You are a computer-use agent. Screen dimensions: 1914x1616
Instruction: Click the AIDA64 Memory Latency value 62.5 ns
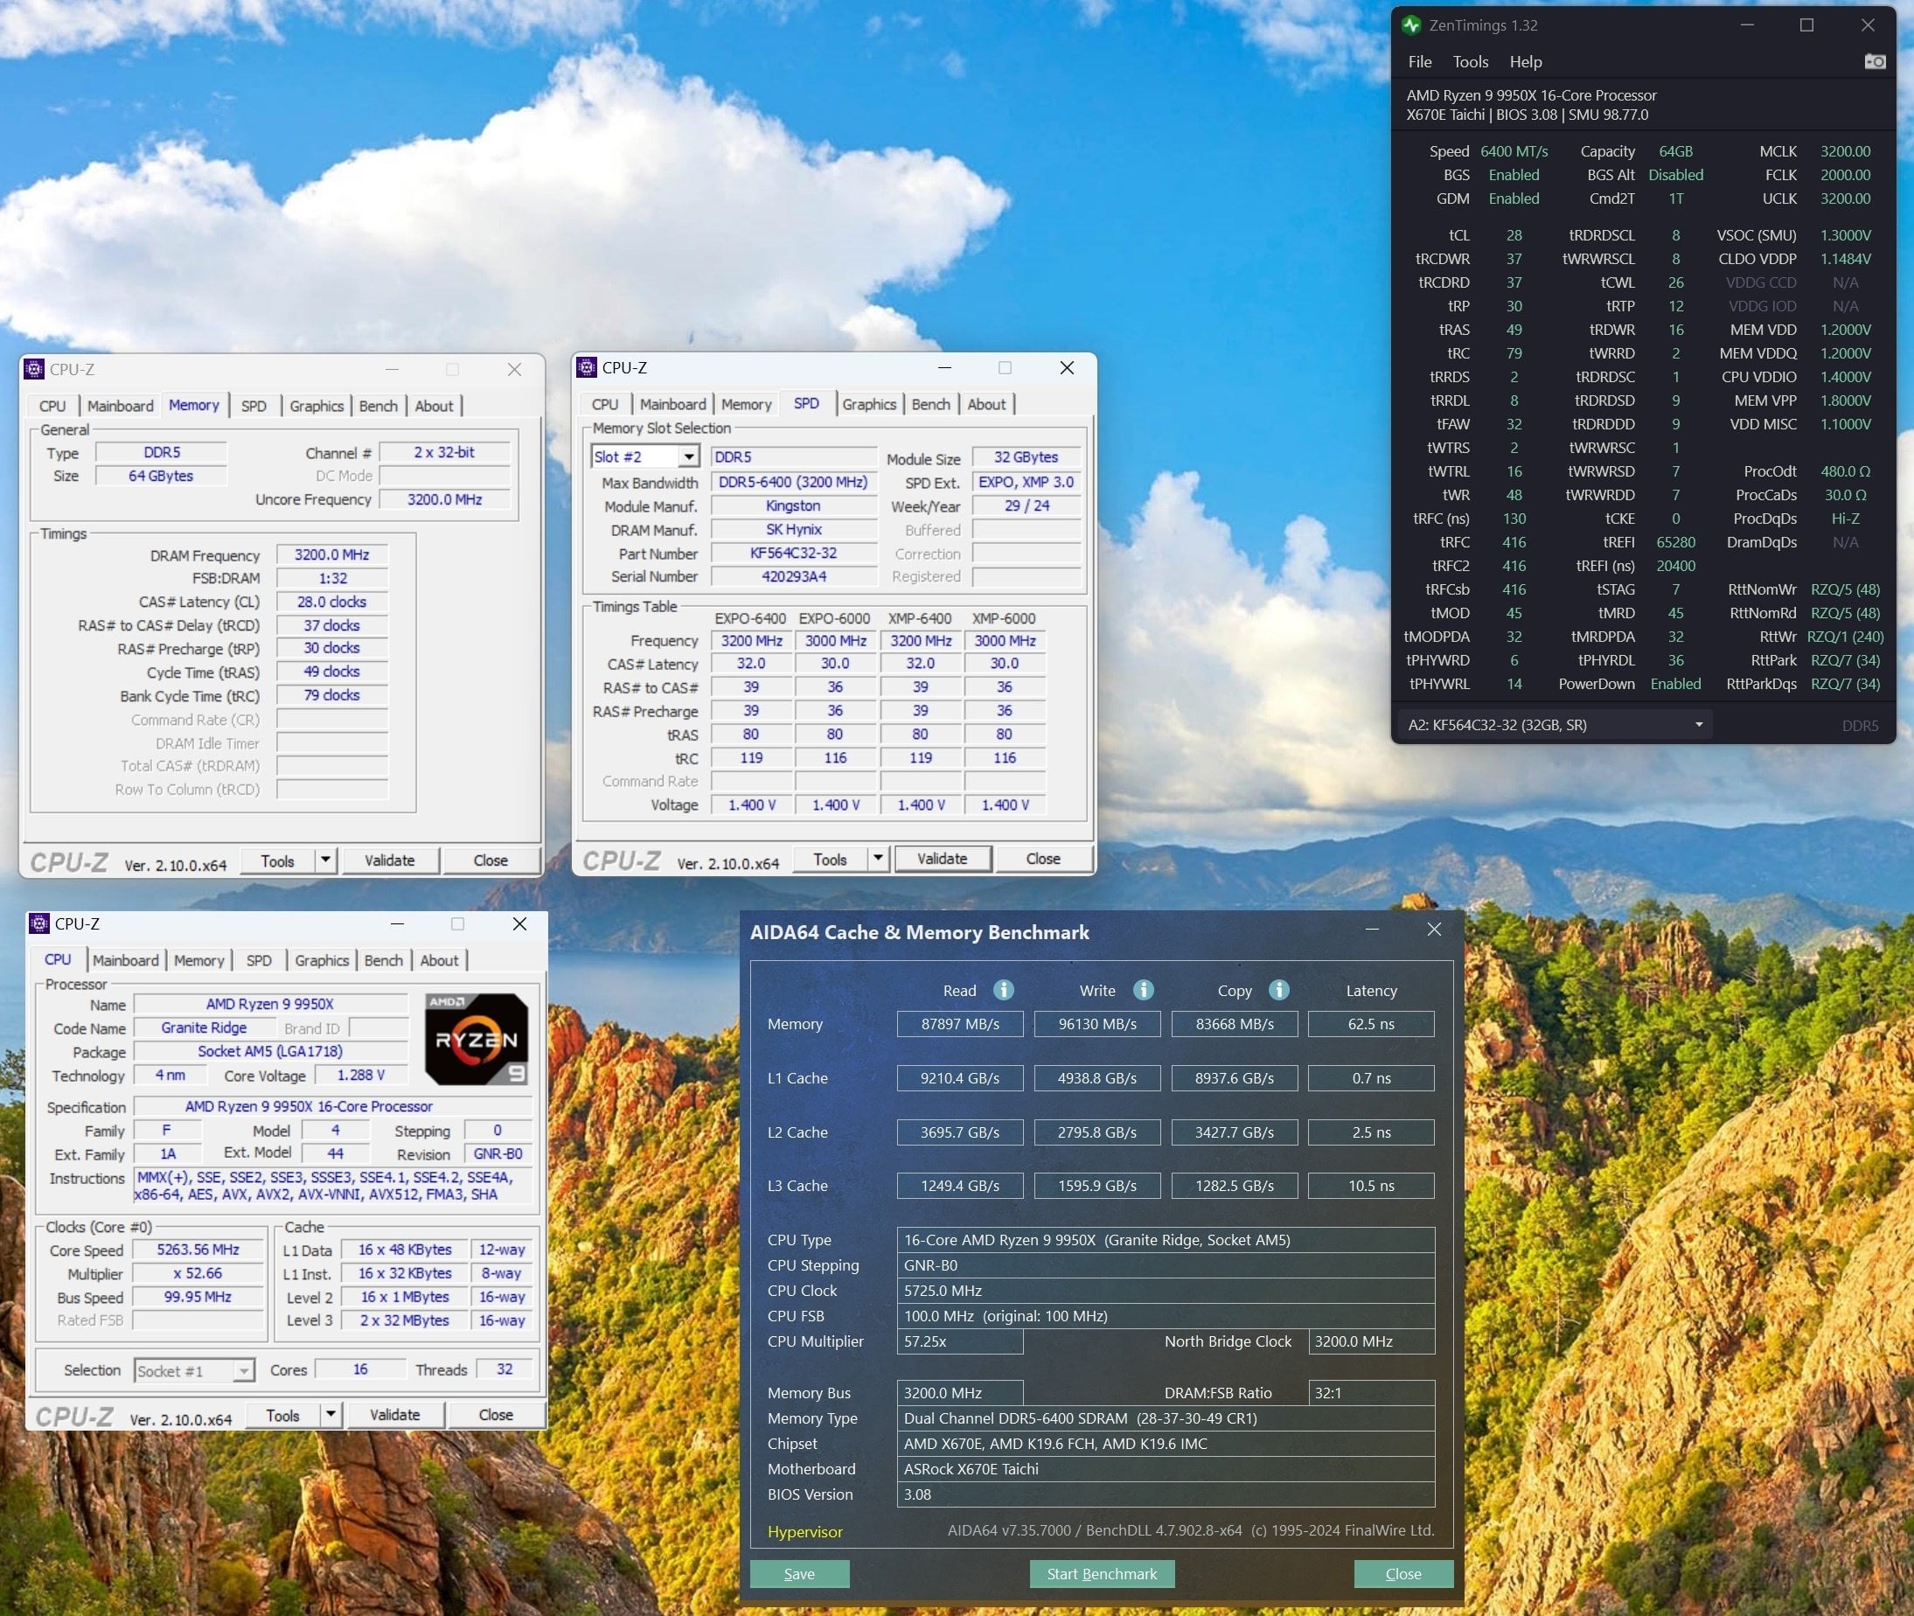[1371, 1023]
